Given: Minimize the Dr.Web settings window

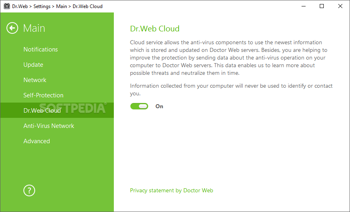Looking at the screenshot, I should click(303, 6).
